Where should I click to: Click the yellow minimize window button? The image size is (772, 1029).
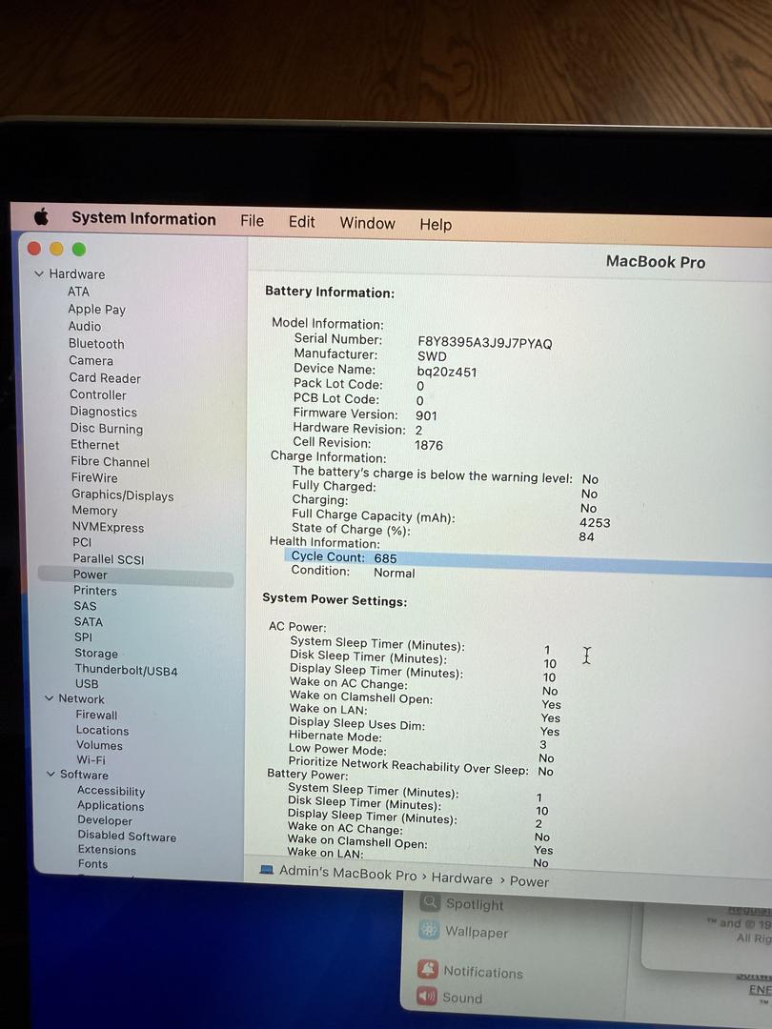pos(56,249)
